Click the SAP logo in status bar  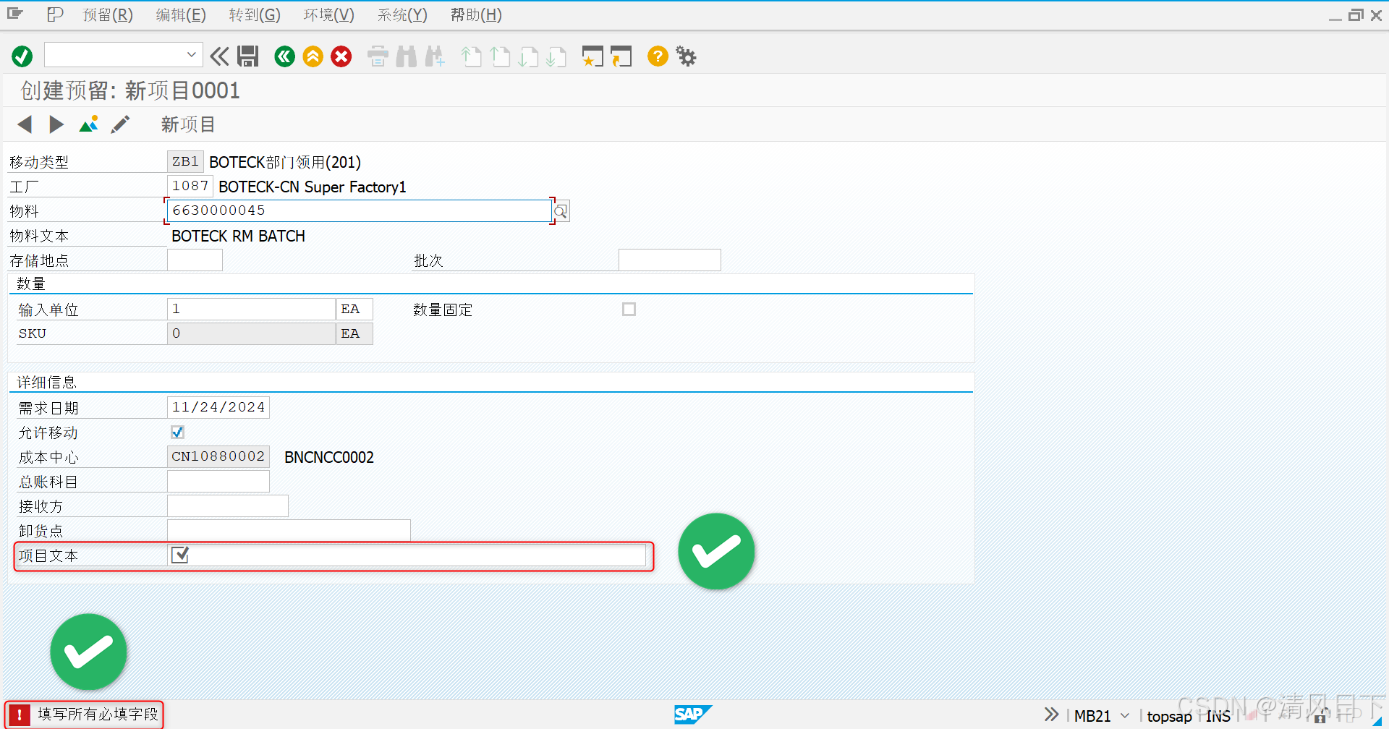coord(693,715)
